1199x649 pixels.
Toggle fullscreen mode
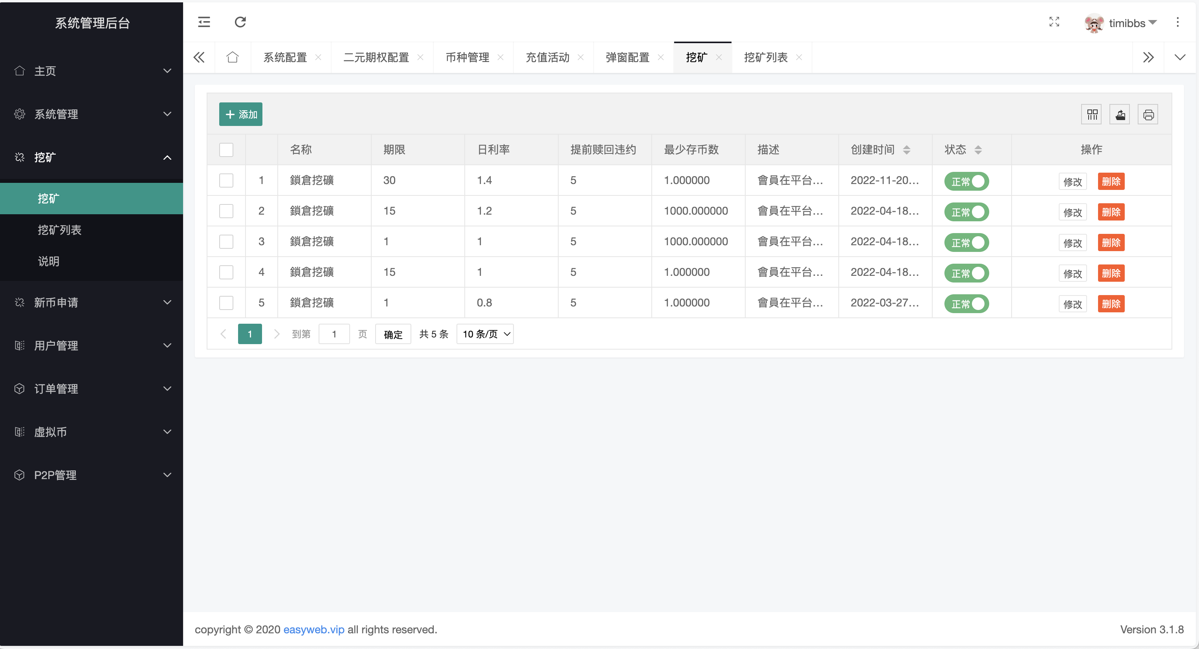[x=1054, y=22]
